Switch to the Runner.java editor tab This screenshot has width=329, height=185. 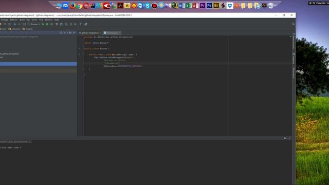[112, 33]
